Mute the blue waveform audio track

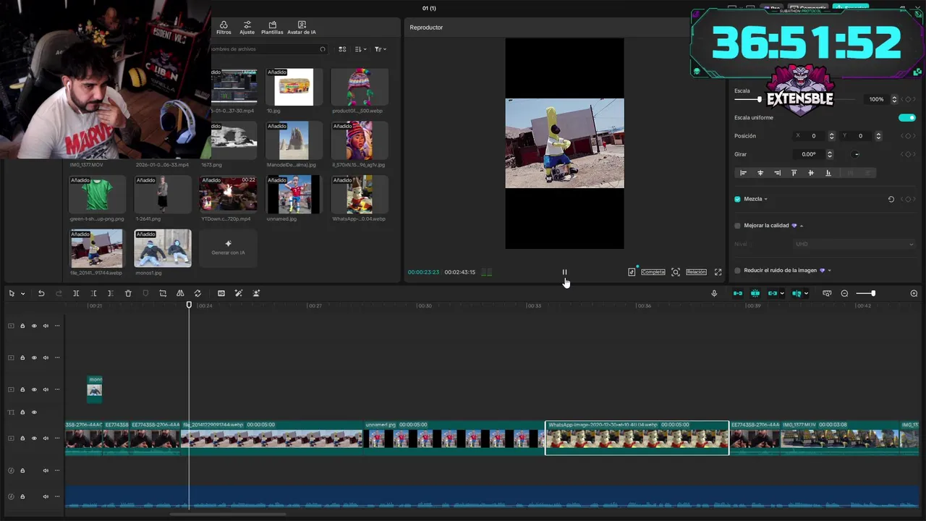point(46,496)
